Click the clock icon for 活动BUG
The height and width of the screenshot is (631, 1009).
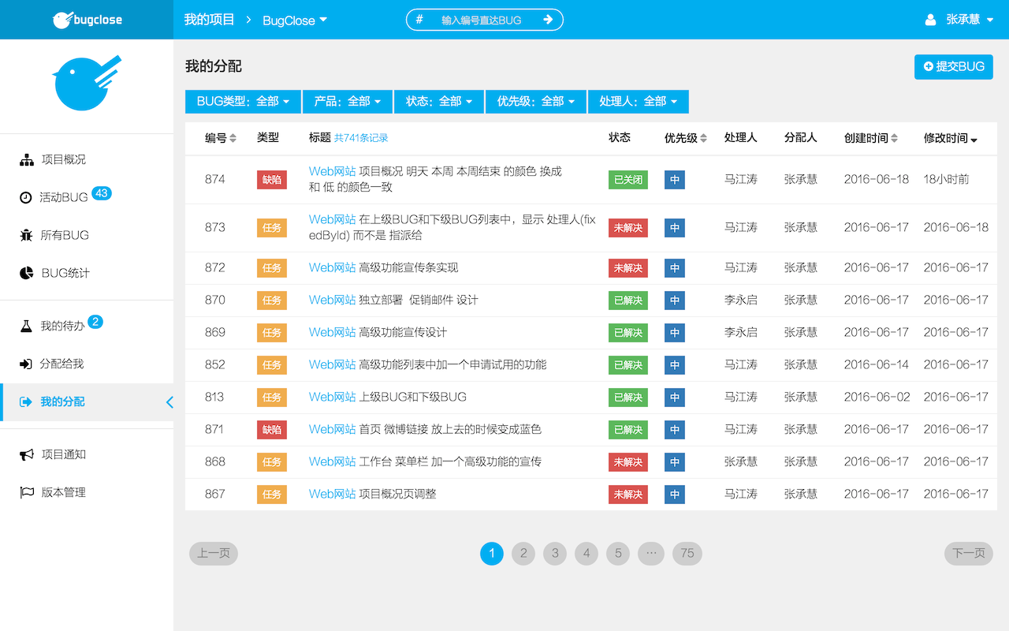pyautogui.click(x=26, y=198)
